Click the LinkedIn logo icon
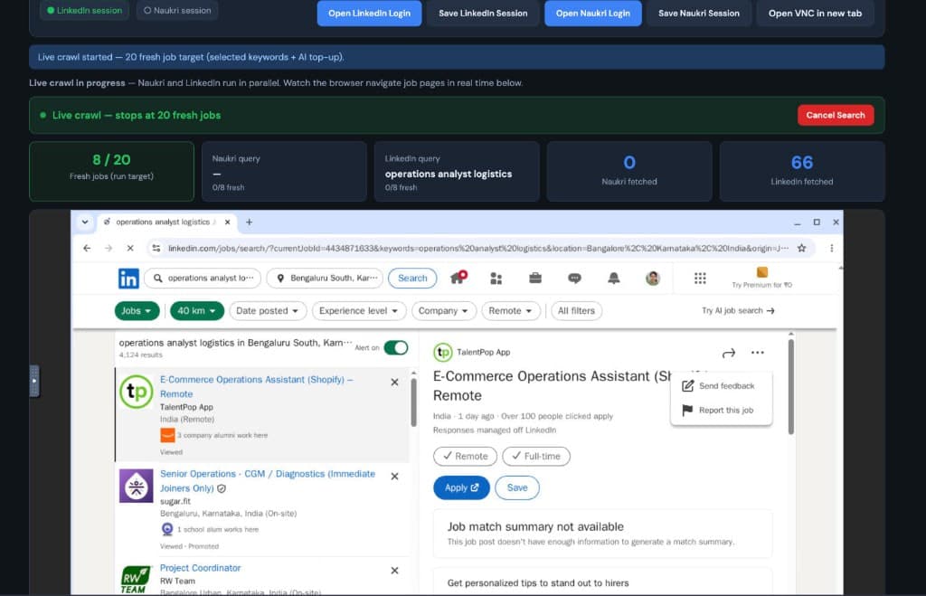 click(x=128, y=279)
